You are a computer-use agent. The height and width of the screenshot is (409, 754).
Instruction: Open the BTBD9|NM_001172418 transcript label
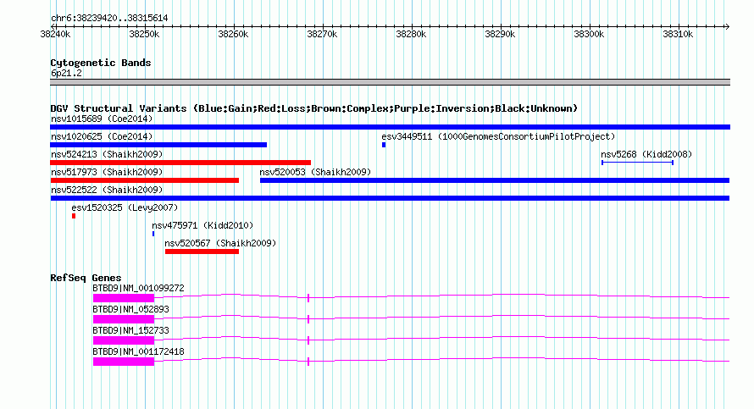[138, 351]
